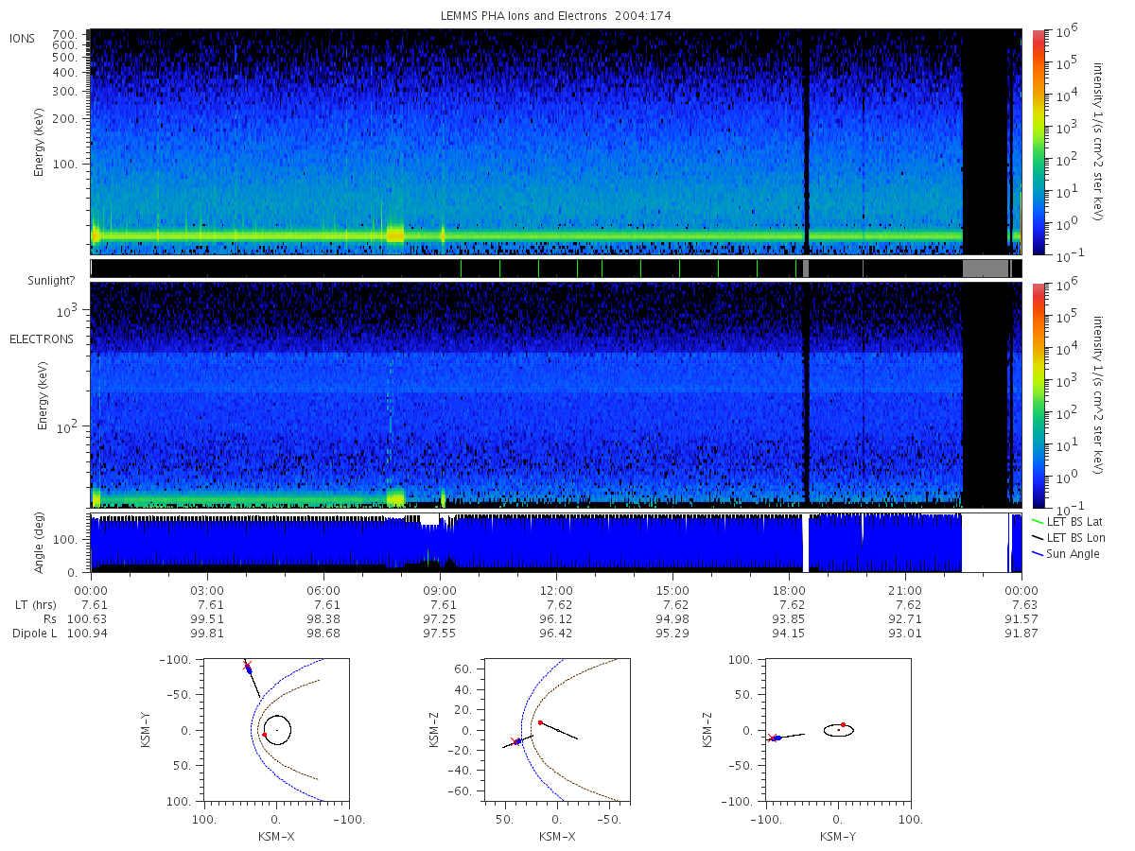The width and height of the screenshot is (1135, 851).
Task: Click the '03:00' time tick label
Action: pyautogui.click(x=208, y=589)
